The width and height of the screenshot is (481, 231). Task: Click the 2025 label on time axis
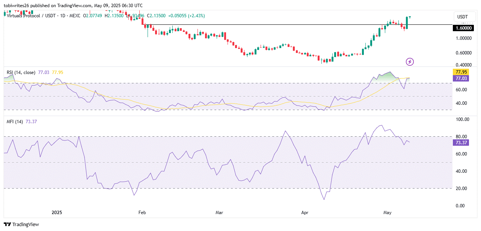coord(57,213)
